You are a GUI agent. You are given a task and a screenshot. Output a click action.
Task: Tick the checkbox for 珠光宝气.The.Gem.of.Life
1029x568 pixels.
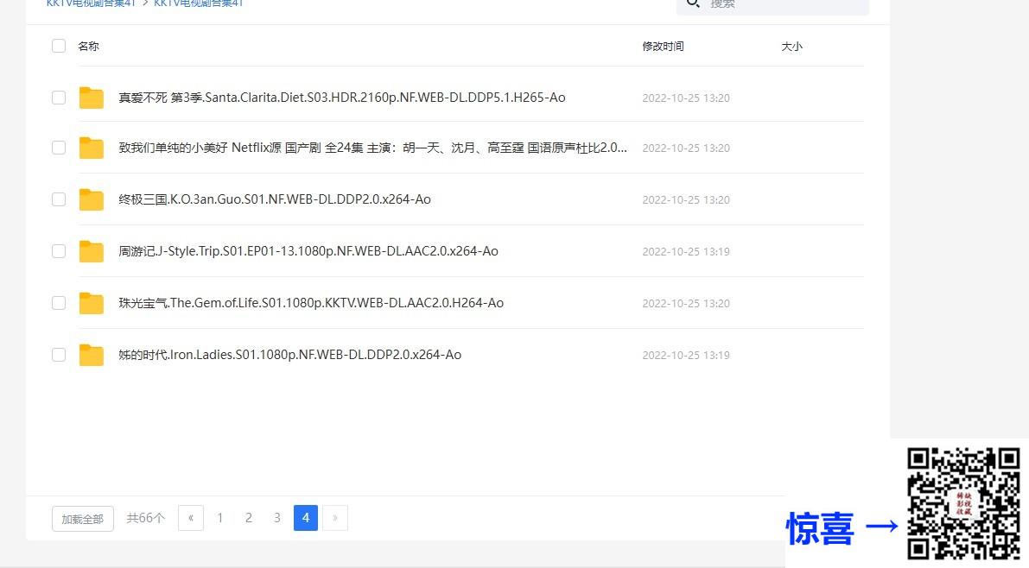(59, 303)
